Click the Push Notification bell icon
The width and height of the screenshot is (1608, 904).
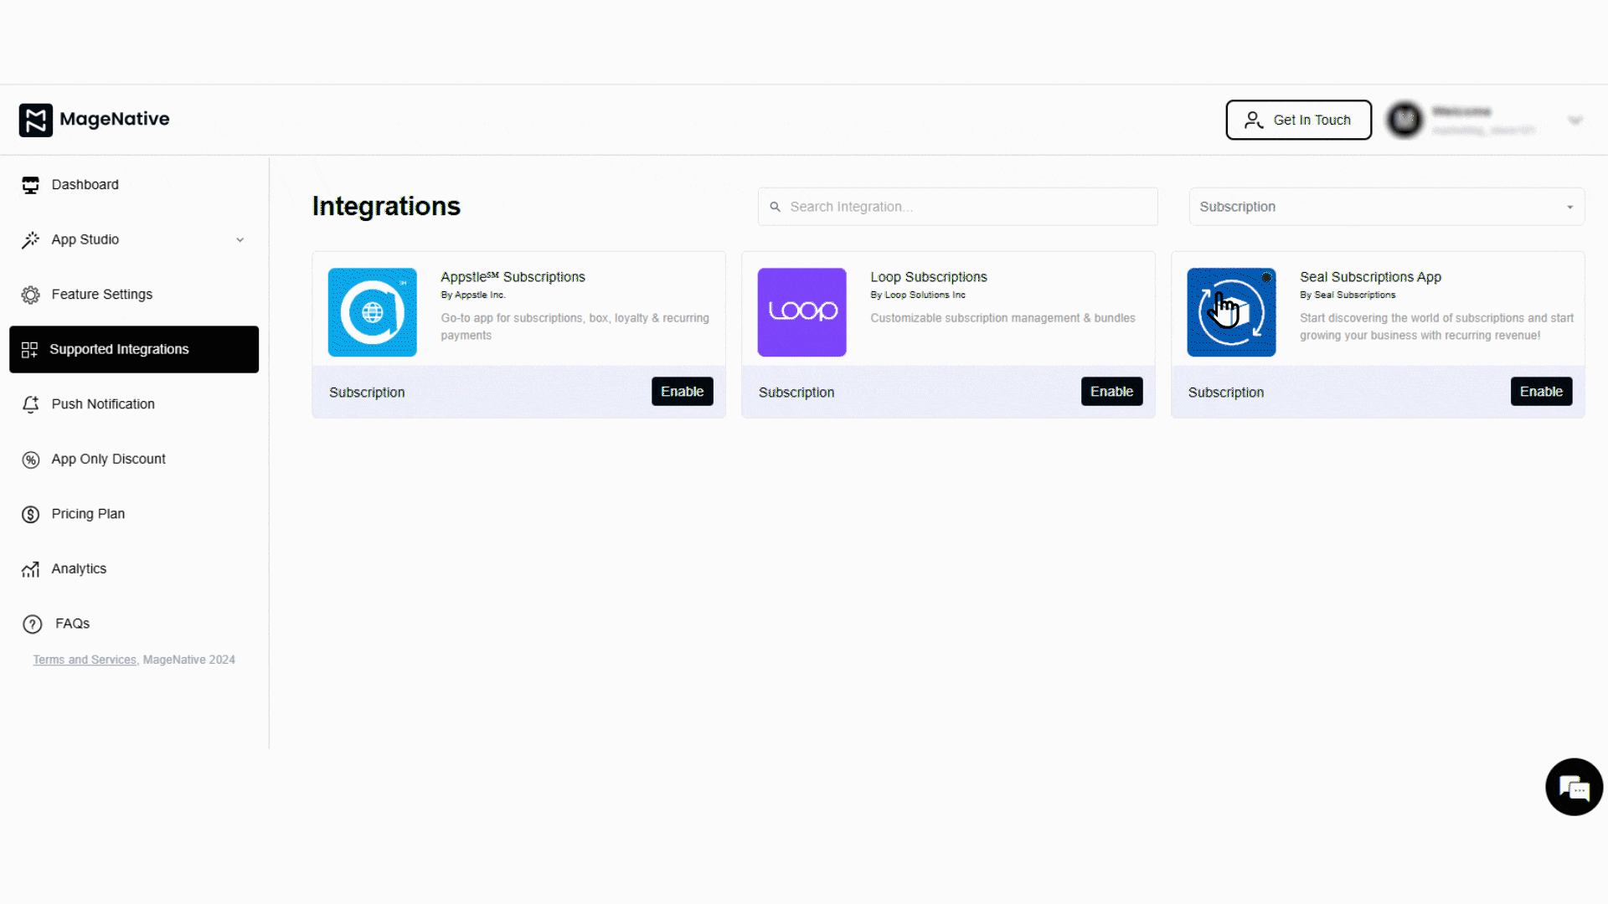30,404
